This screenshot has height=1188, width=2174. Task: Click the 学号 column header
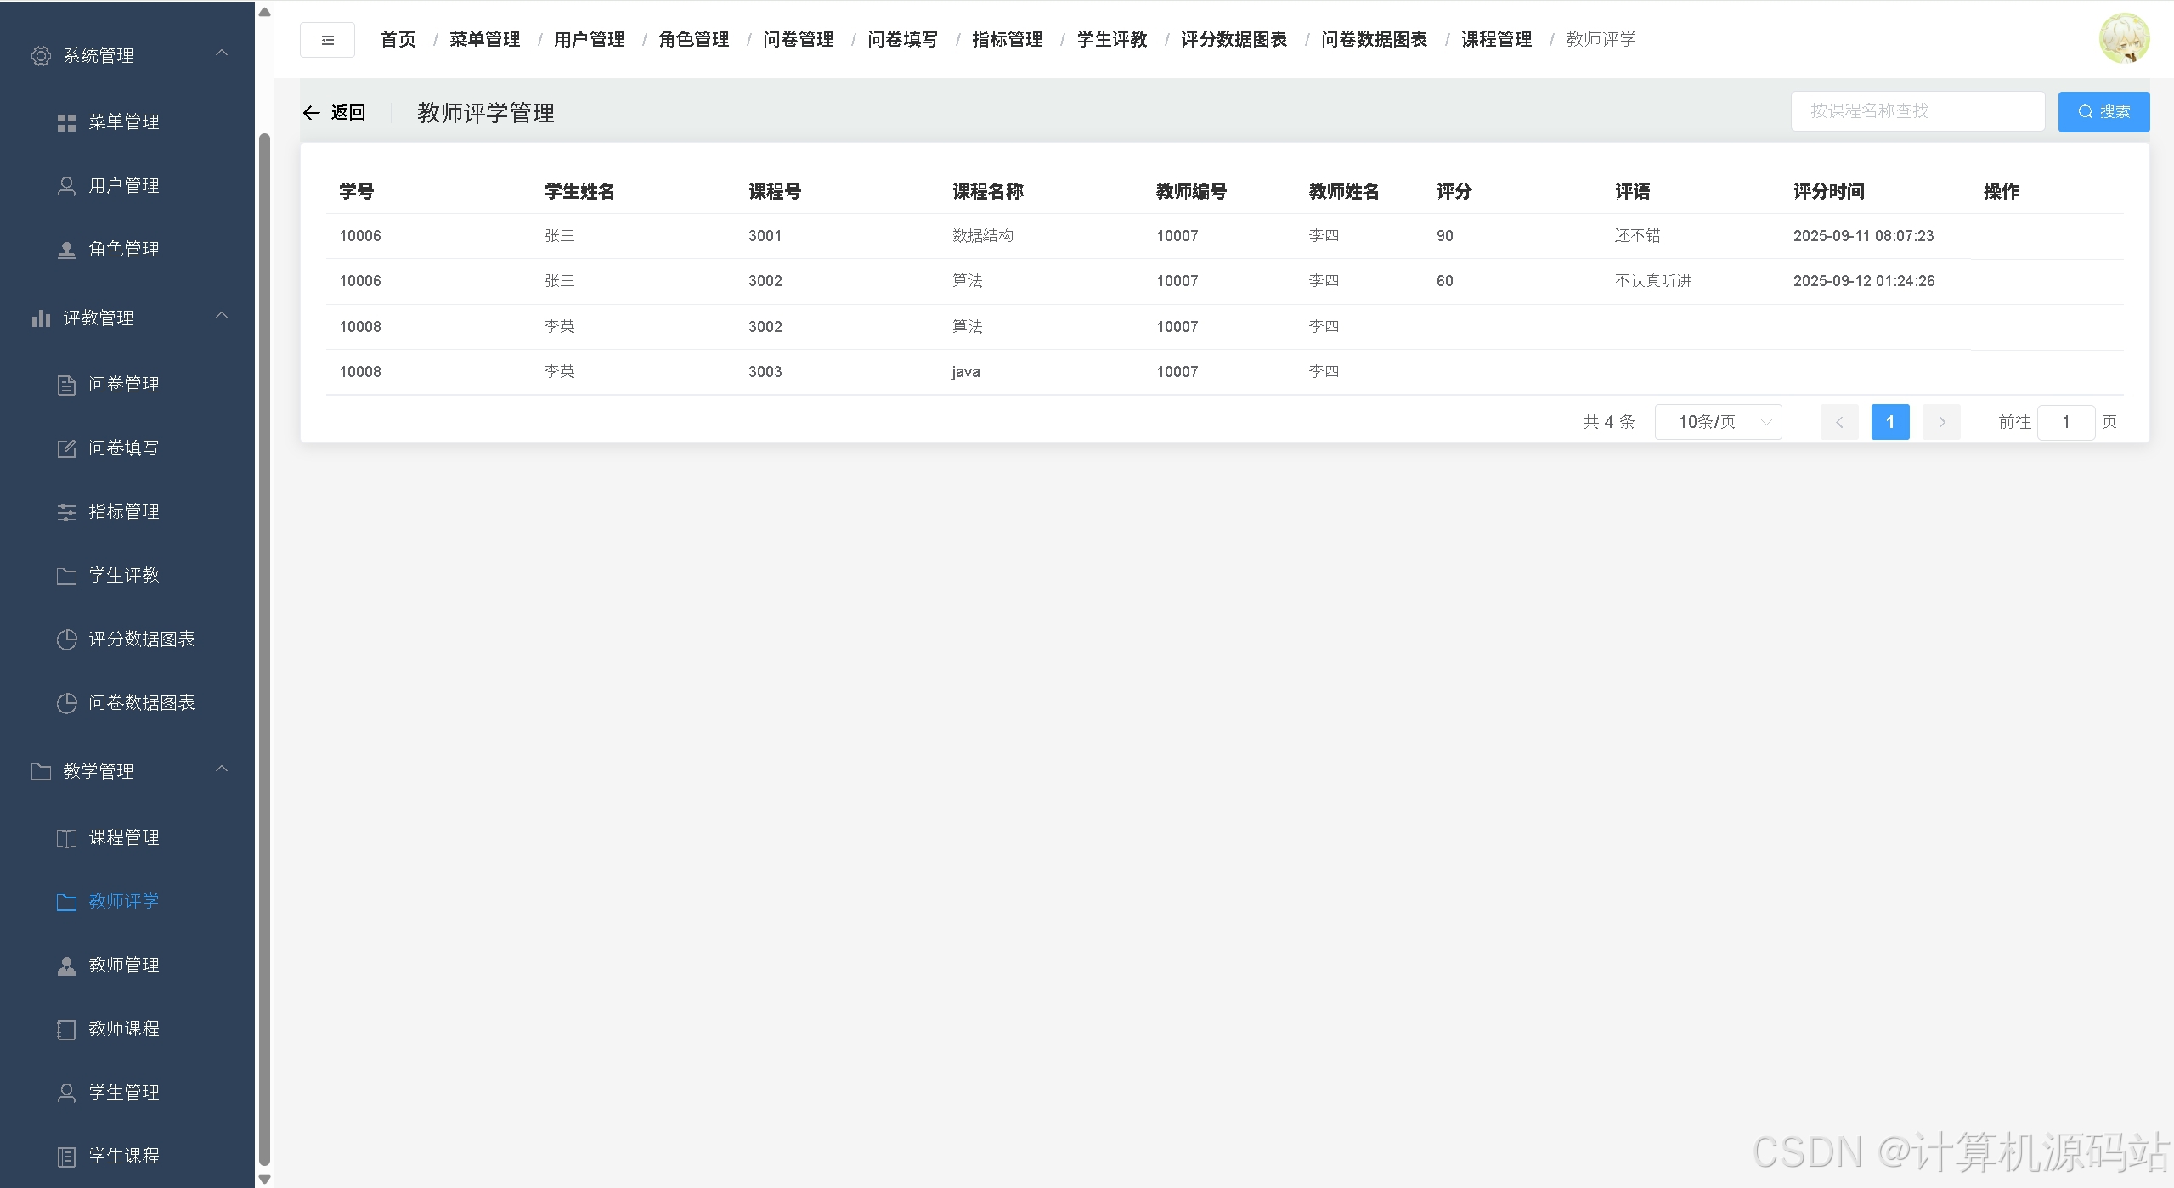click(357, 192)
